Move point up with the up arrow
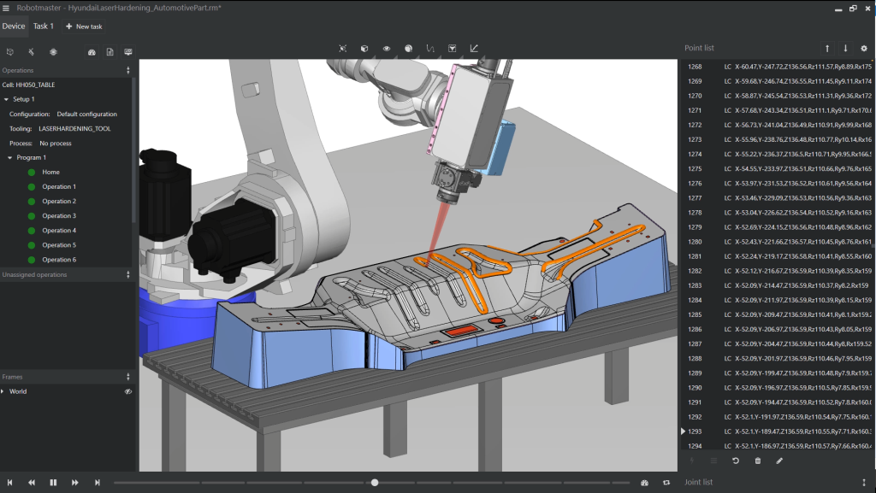This screenshot has height=493, width=876. tap(827, 49)
